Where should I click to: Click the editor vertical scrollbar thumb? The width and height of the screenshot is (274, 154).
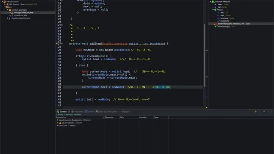pyautogui.click(x=205, y=55)
